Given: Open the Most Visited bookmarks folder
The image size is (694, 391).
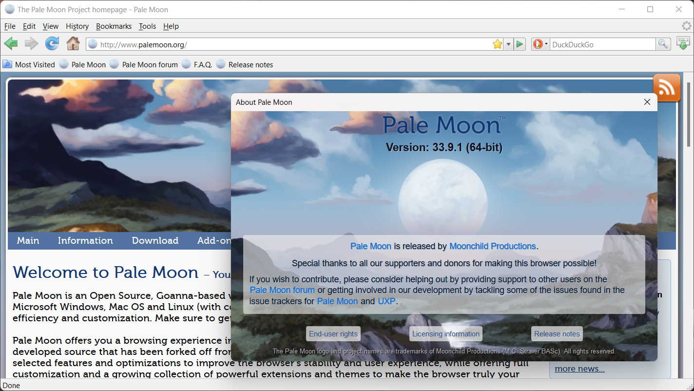Looking at the screenshot, I should (x=29, y=64).
